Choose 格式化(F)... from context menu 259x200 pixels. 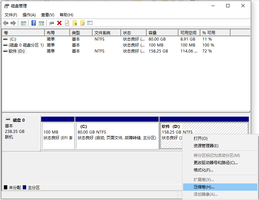coord(203,170)
